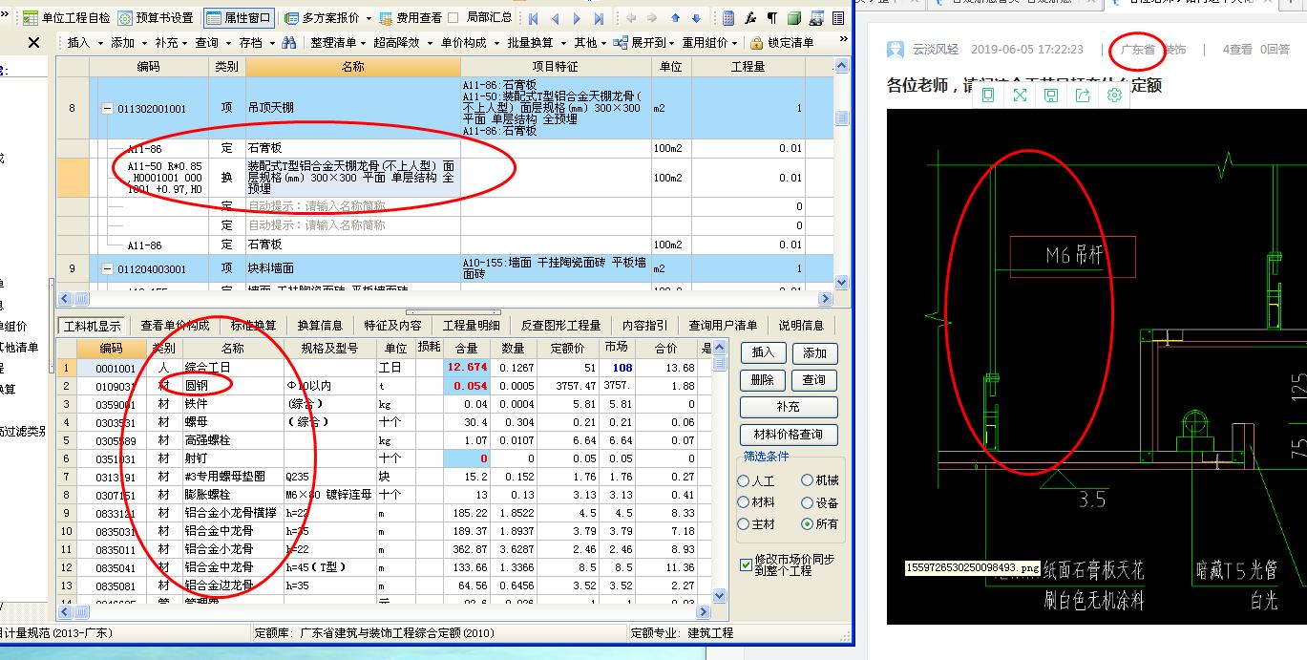Click the 插入 button in the side panel

click(763, 352)
